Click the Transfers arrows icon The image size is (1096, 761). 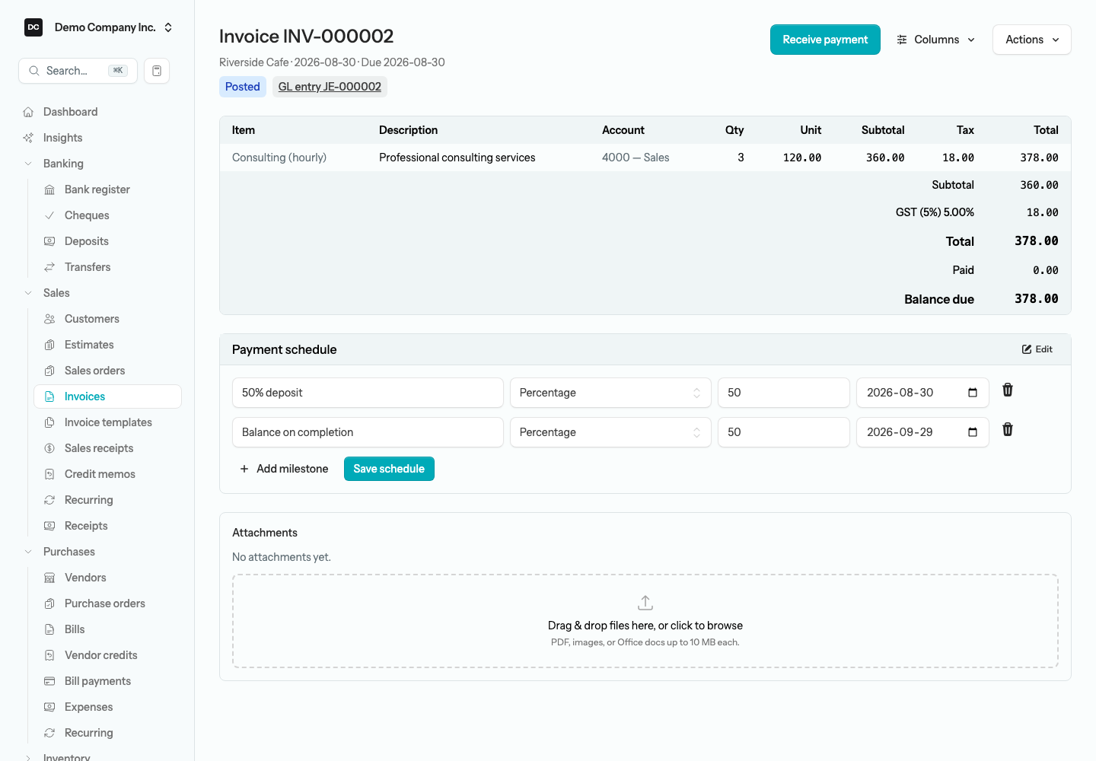pyautogui.click(x=49, y=267)
